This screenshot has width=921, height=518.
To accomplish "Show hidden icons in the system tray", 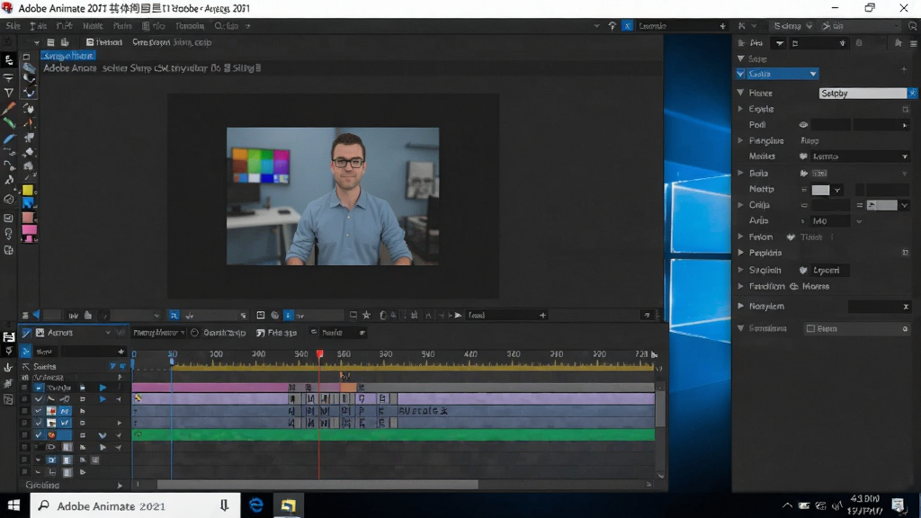I will (x=787, y=505).
